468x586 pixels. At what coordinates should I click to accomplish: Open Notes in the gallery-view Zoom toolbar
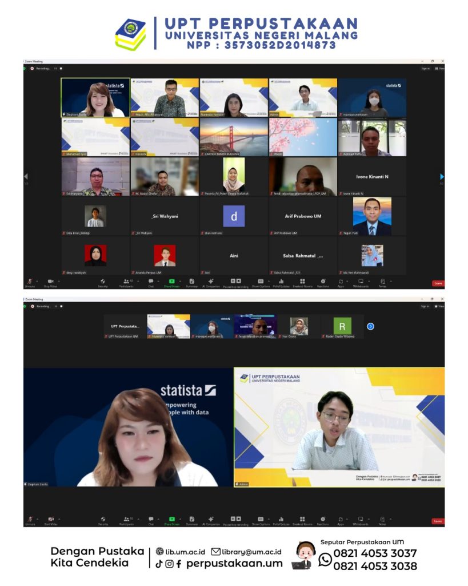click(x=382, y=283)
